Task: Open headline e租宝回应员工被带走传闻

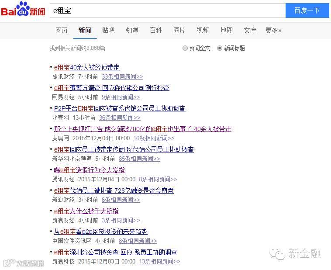Action: pos(124,149)
